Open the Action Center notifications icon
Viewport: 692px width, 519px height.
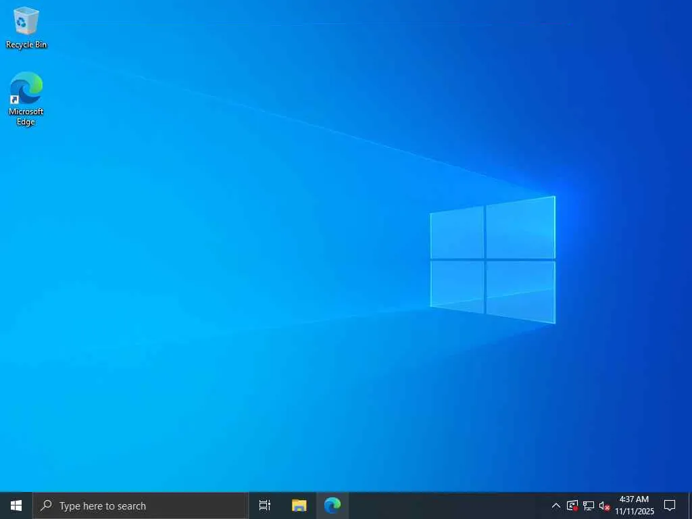tap(670, 505)
